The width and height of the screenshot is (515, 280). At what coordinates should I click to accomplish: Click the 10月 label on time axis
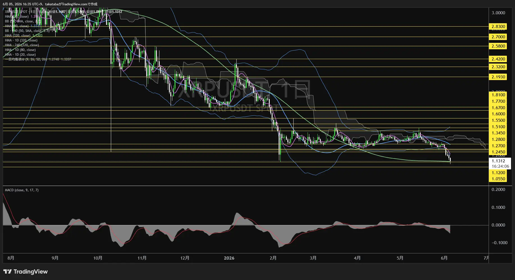click(98, 258)
